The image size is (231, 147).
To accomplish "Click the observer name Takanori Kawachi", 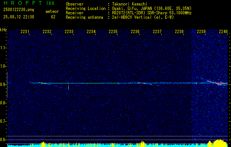I will tap(129, 4).
